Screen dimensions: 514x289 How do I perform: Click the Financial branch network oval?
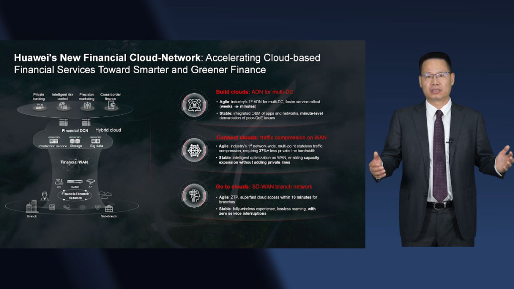coord(75,196)
